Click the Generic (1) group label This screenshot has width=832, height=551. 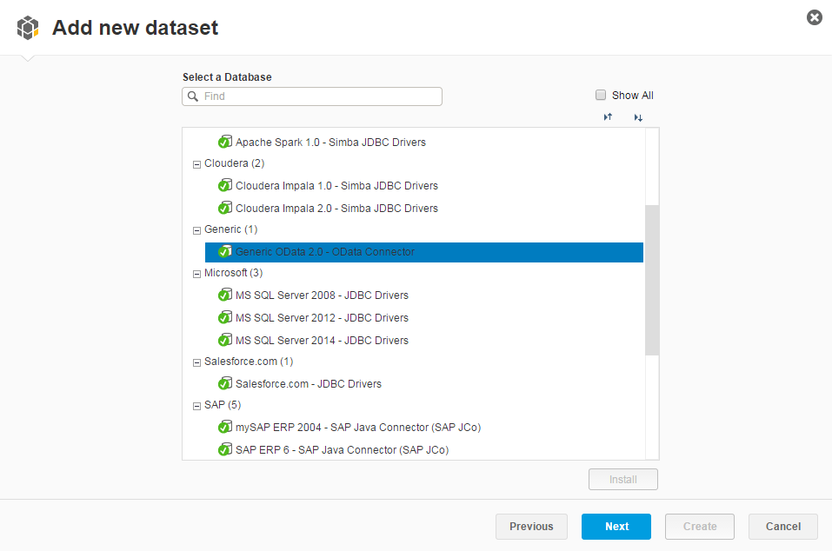pyautogui.click(x=230, y=229)
